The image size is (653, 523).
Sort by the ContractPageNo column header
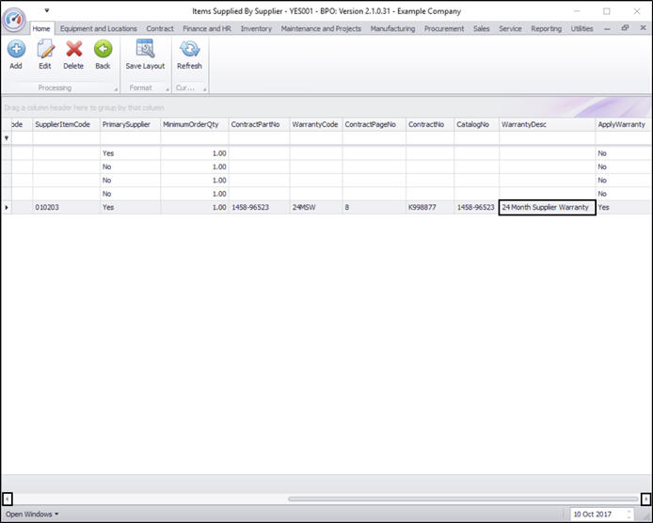(374, 124)
